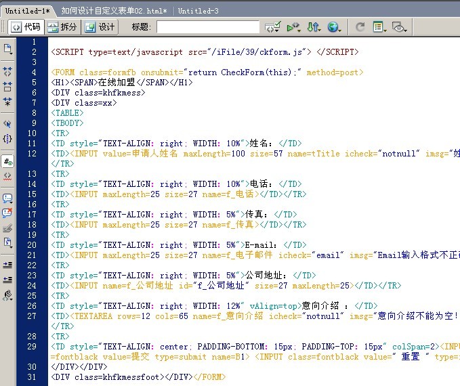Click 'vAlign=top' attribute on line 26

coord(274,306)
